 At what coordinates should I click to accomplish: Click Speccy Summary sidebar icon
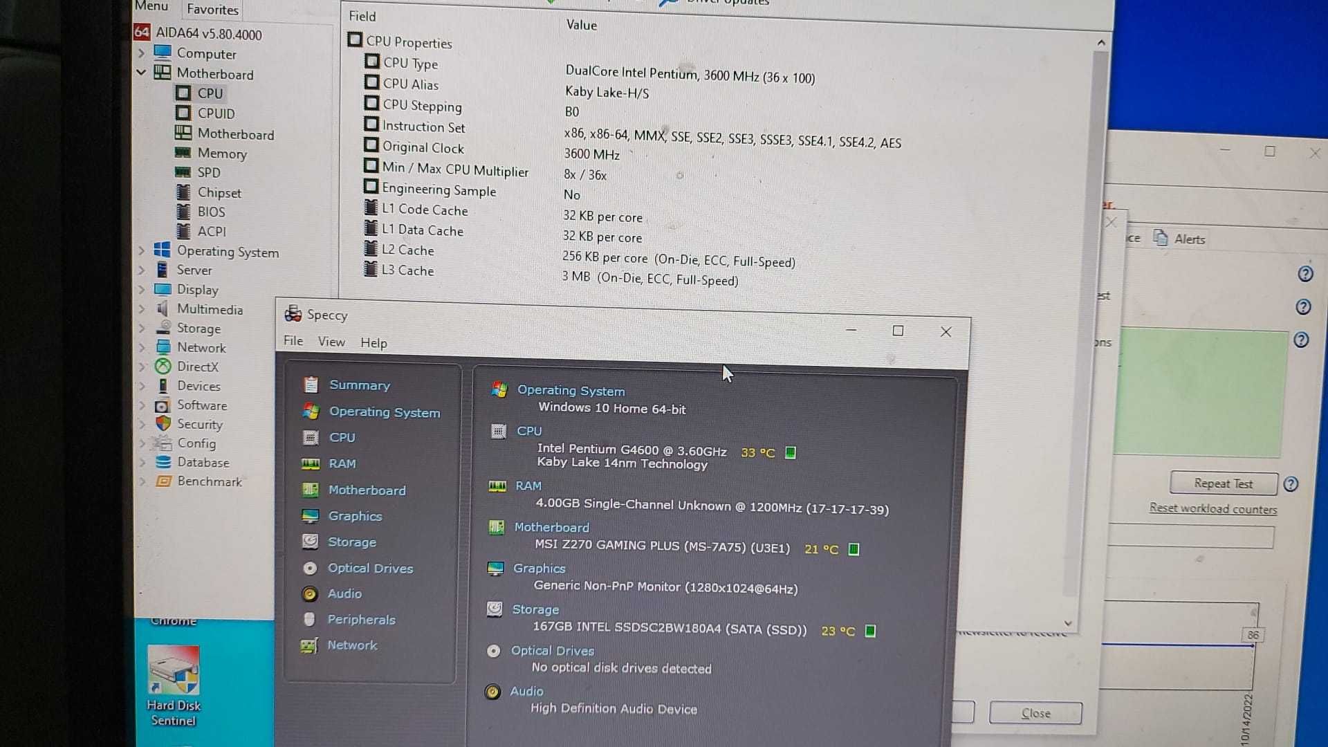[x=311, y=385]
